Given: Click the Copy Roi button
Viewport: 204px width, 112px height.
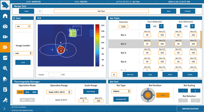Looking at the screenshot, I should tap(150, 75).
